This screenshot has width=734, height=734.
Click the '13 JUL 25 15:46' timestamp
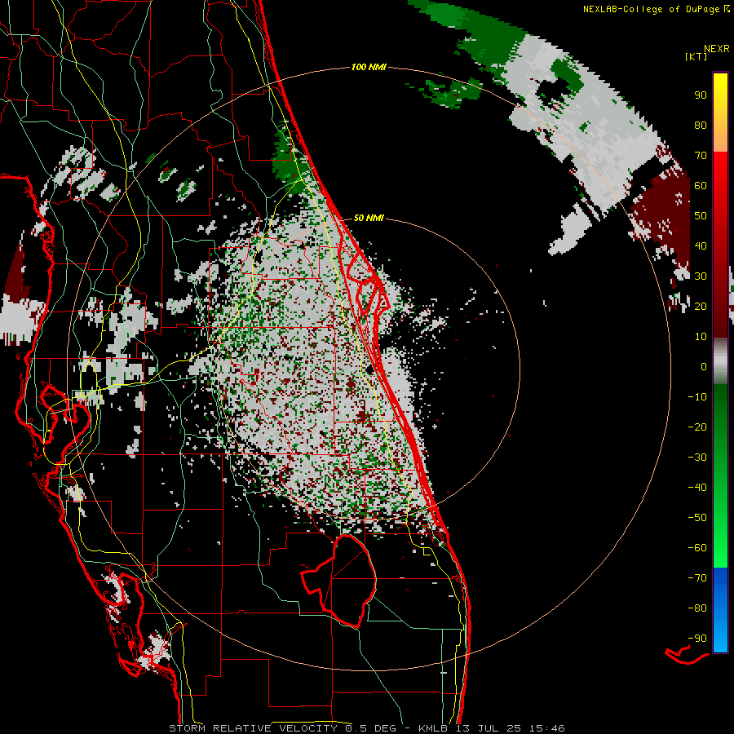(510, 728)
